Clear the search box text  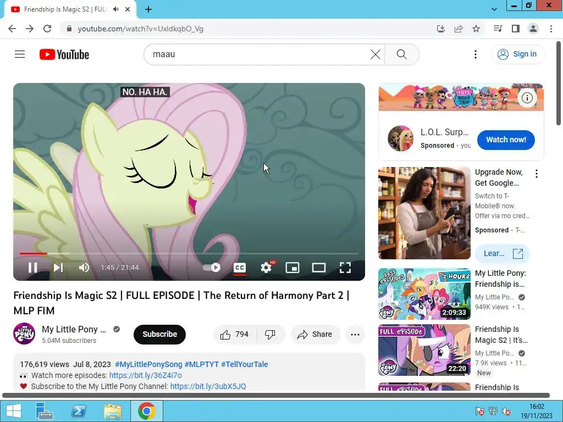[x=375, y=54]
